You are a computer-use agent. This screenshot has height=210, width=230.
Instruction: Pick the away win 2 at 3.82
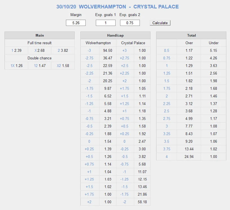pyautogui.click(x=59, y=51)
